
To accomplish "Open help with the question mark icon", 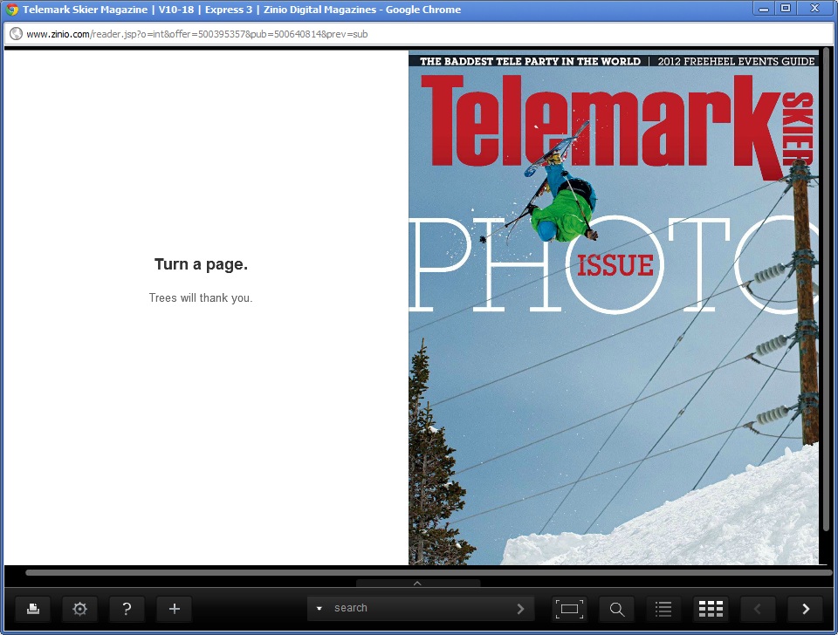I will click(127, 609).
